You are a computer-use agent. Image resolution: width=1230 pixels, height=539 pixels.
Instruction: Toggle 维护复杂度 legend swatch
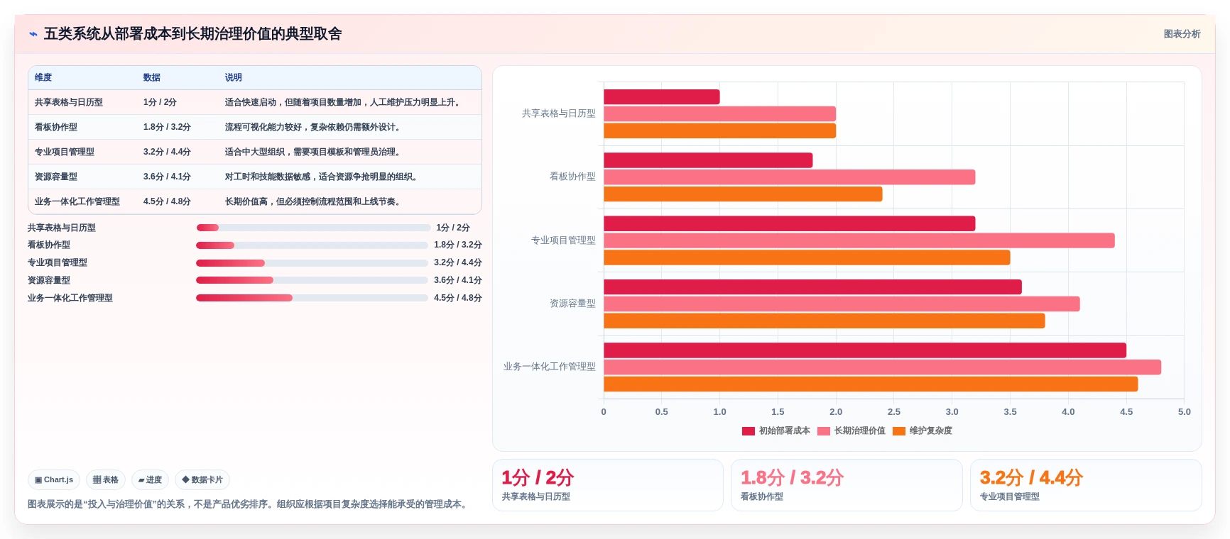tap(899, 431)
